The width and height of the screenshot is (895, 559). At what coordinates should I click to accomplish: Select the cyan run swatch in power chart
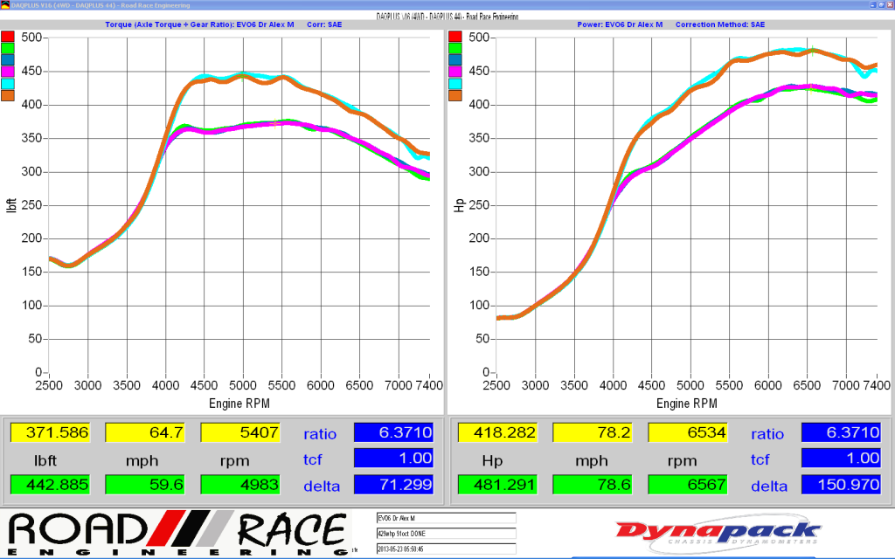[x=454, y=84]
